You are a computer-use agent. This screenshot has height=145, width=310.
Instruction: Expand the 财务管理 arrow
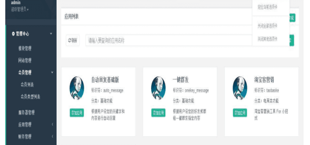[x=52, y=136]
